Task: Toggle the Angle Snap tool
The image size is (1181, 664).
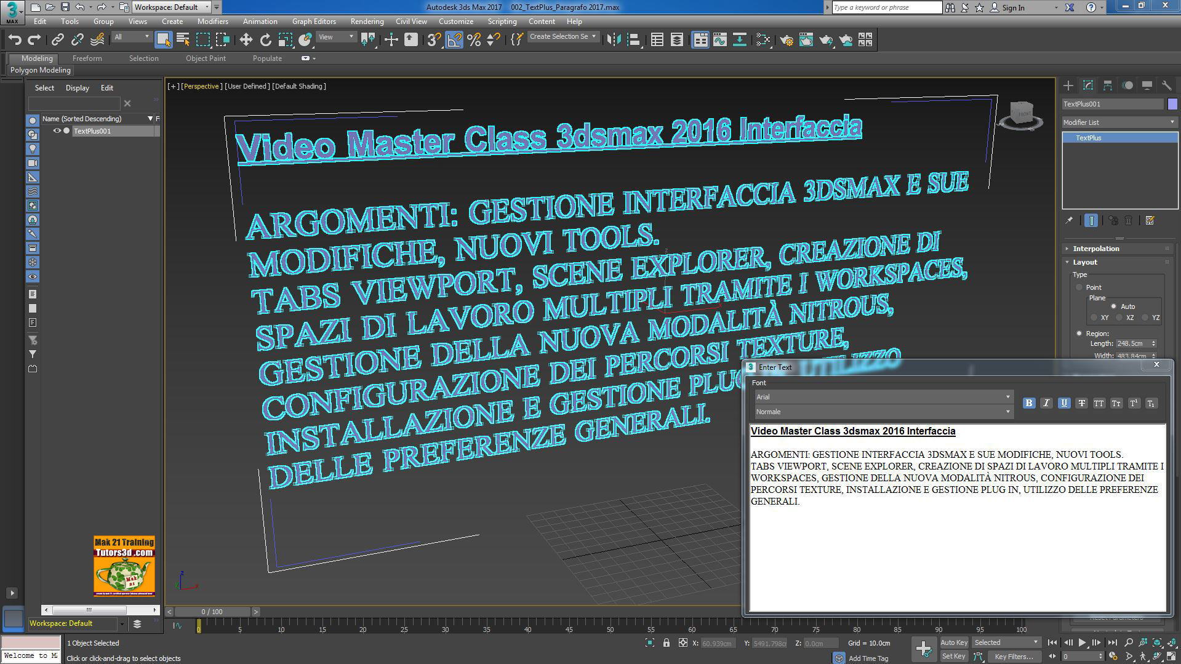Action: 454,40
